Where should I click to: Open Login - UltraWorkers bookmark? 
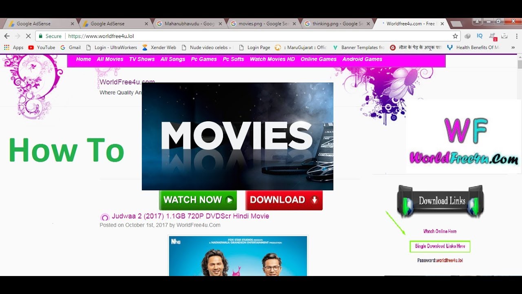pyautogui.click(x=111, y=47)
